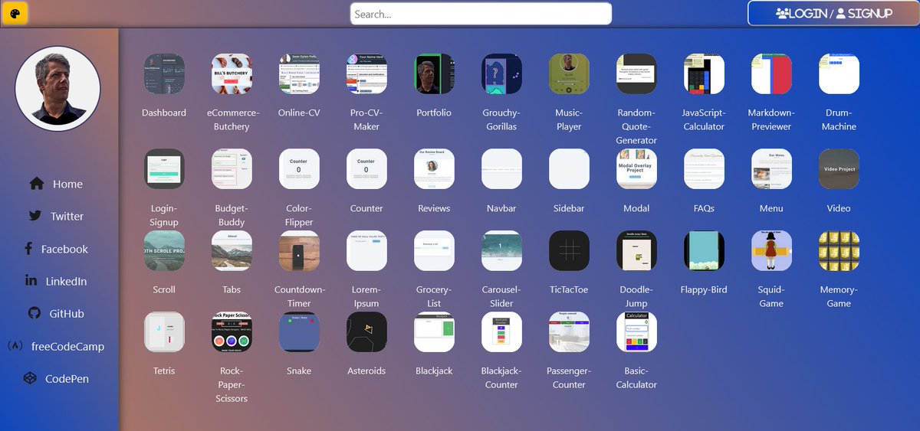Open the Squid-Game icon
Screen dimensions: 920x431
pos(771,250)
